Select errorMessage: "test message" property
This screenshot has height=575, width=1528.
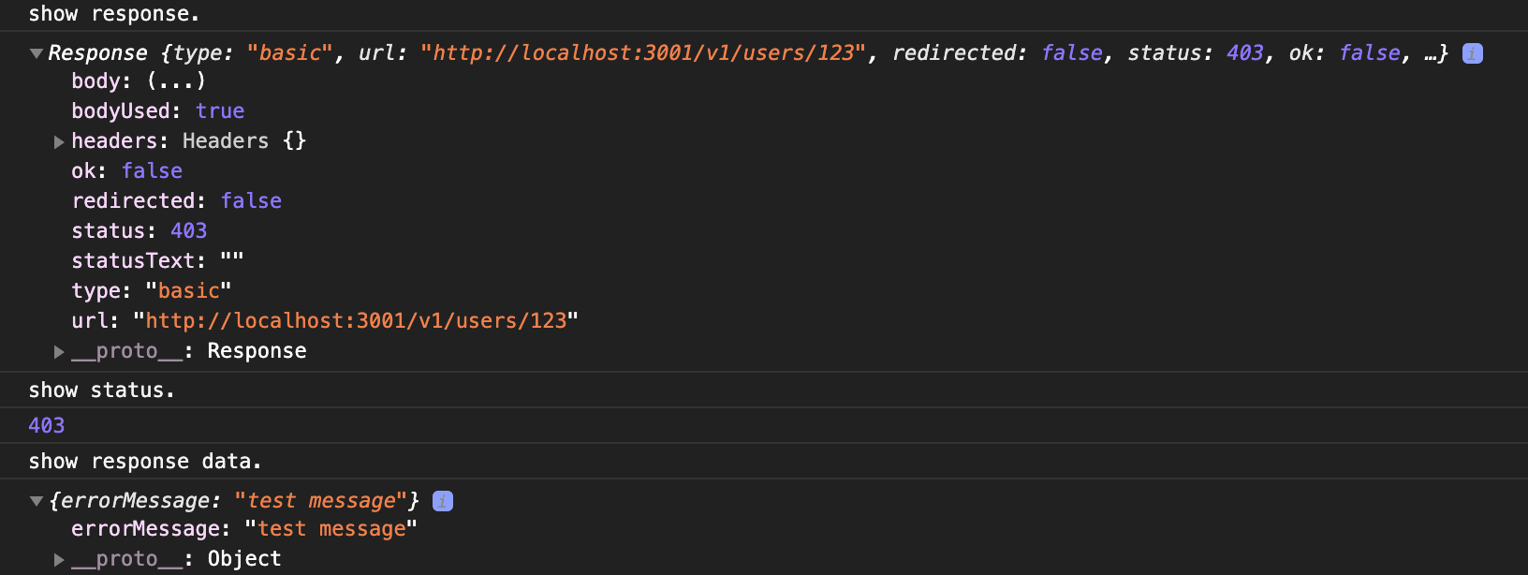[243, 529]
